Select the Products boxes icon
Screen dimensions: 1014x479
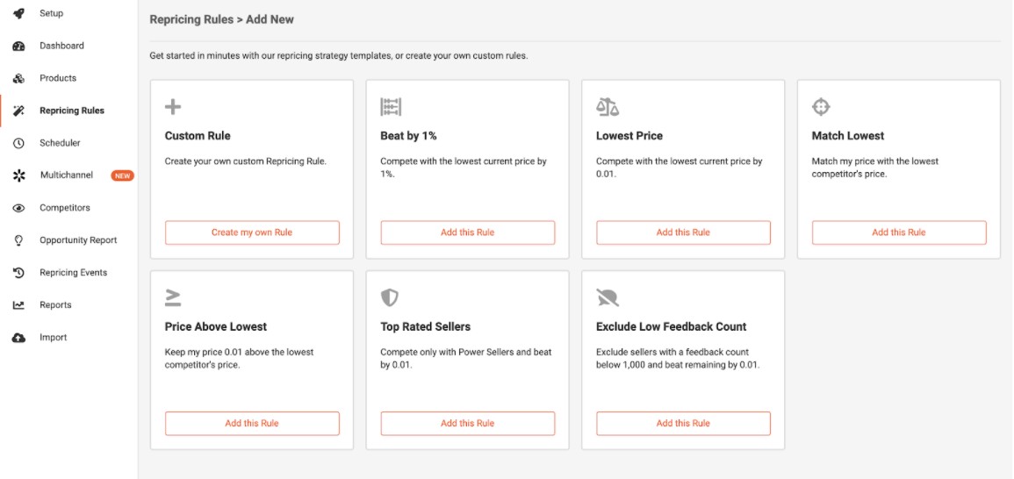click(18, 78)
